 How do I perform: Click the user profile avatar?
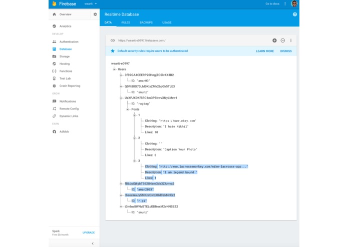coord(294,4)
